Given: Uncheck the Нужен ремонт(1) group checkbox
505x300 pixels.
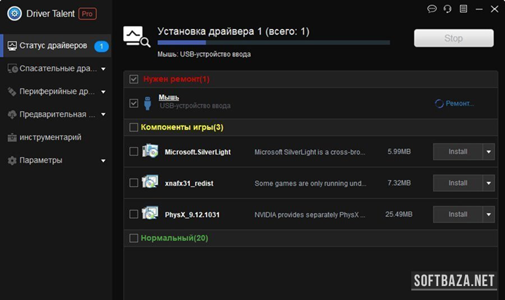Looking at the screenshot, I should pos(134,79).
